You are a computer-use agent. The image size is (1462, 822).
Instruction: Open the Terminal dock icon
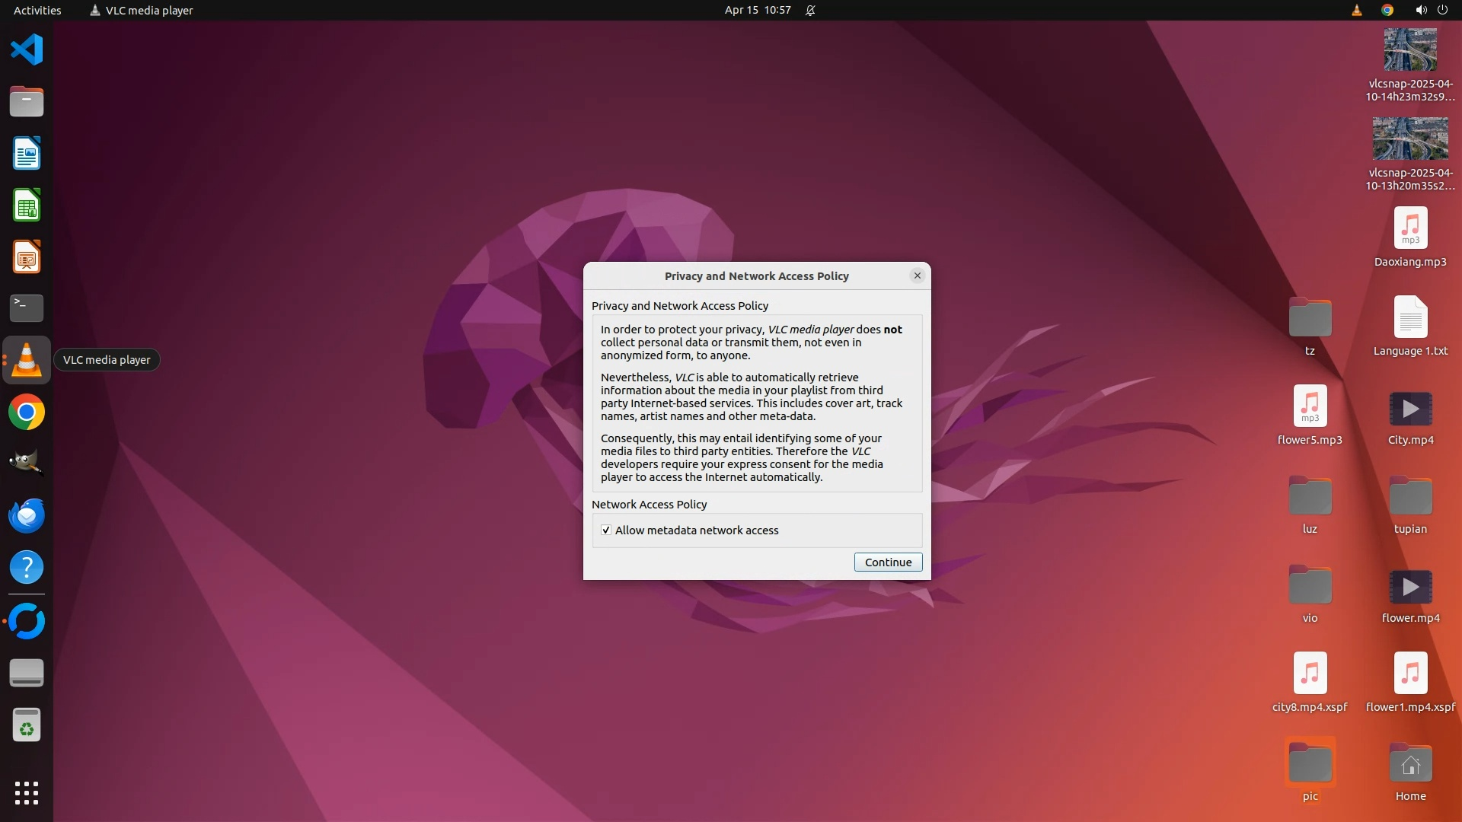[x=27, y=308]
